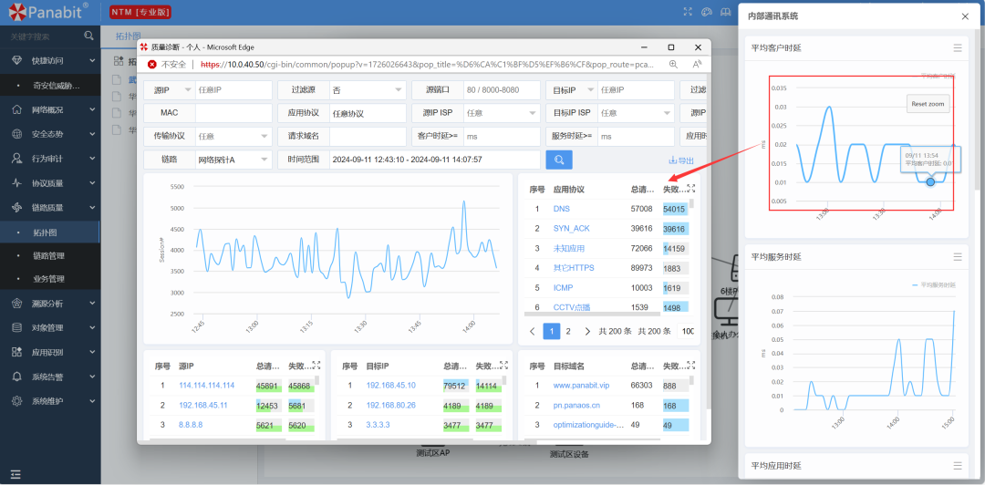Open the 源IP type dropdown
Viewport: 985px width, 485px height.
[x=170, y=90]
